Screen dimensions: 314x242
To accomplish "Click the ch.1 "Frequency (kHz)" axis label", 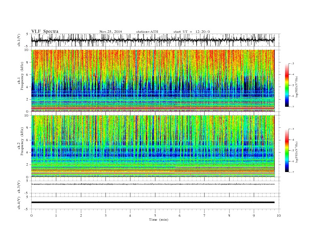I will [x=22, y=76].
